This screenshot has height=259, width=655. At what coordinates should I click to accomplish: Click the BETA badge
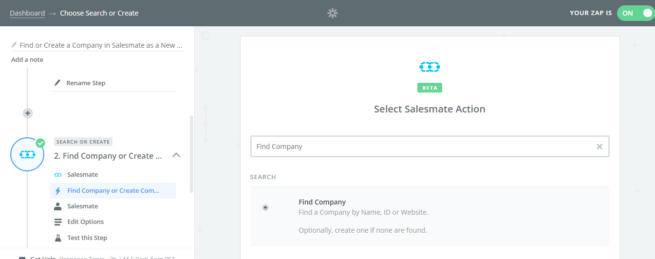click(x=430, y=88)
